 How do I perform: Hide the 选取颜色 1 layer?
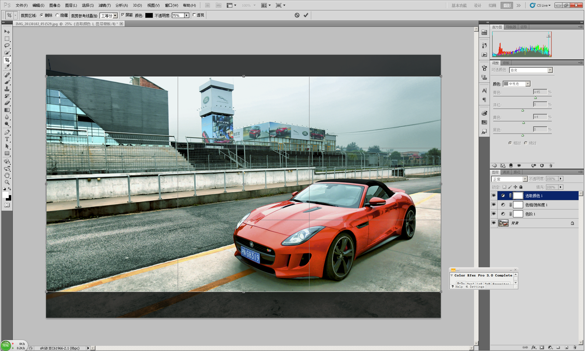point(494,196)
